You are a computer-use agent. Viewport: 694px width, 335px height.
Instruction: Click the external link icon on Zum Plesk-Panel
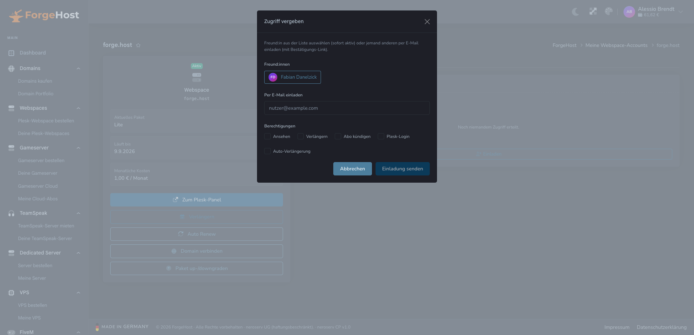[175, 200]
